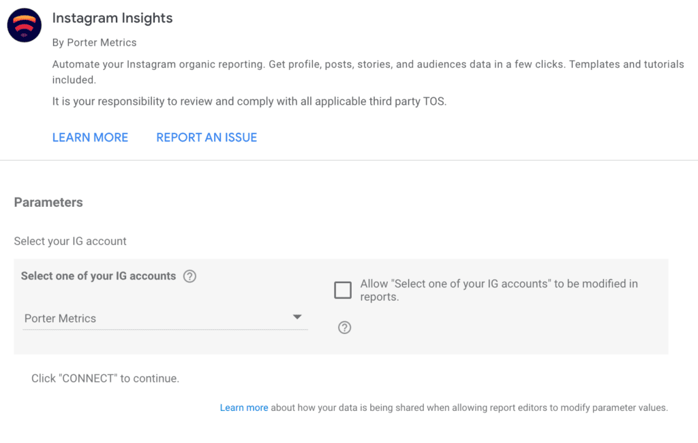Image resolution: width=698 pixels, height=443 pixels.
Task: Click the Parameters section heading
Action: pyautogui.click(x=48, y=202)
